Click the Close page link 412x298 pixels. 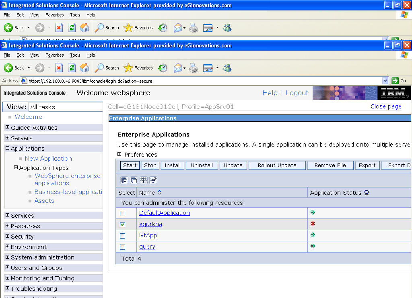click(x=386, y=106)
